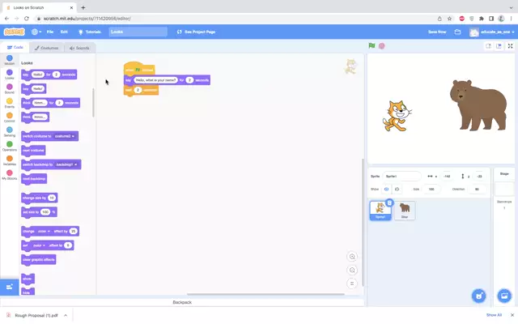Open the new browser tab button
Screen dimensions: 518x324
point(83,7)
